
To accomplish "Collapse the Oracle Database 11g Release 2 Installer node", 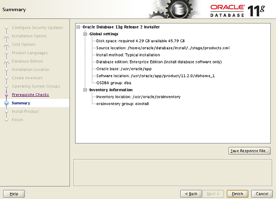I will (78, 27).
